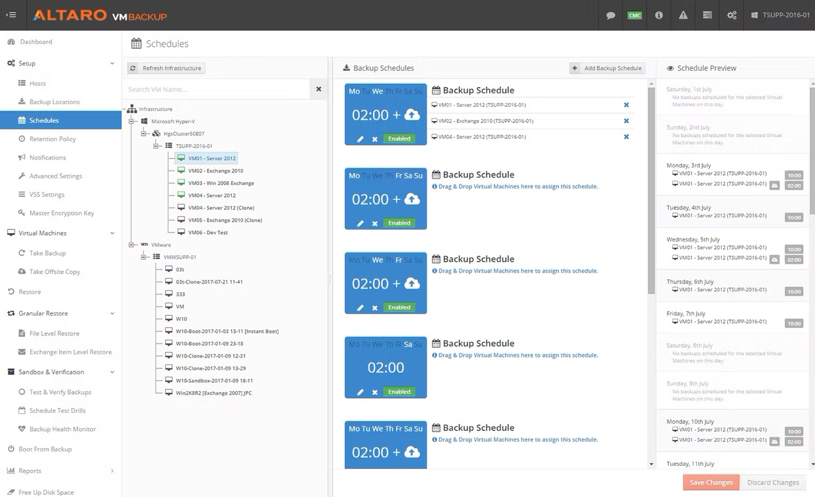Viewport: 815px width, 497px height.
Task: Toggle Enabled on the first Mo We schedule
Action: [399, 139]
